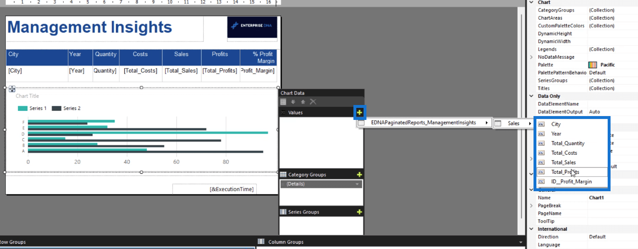Collapse the Chart properties section
Screen dimensions: 638x249
pyautogui.click(x=531, y=2)
